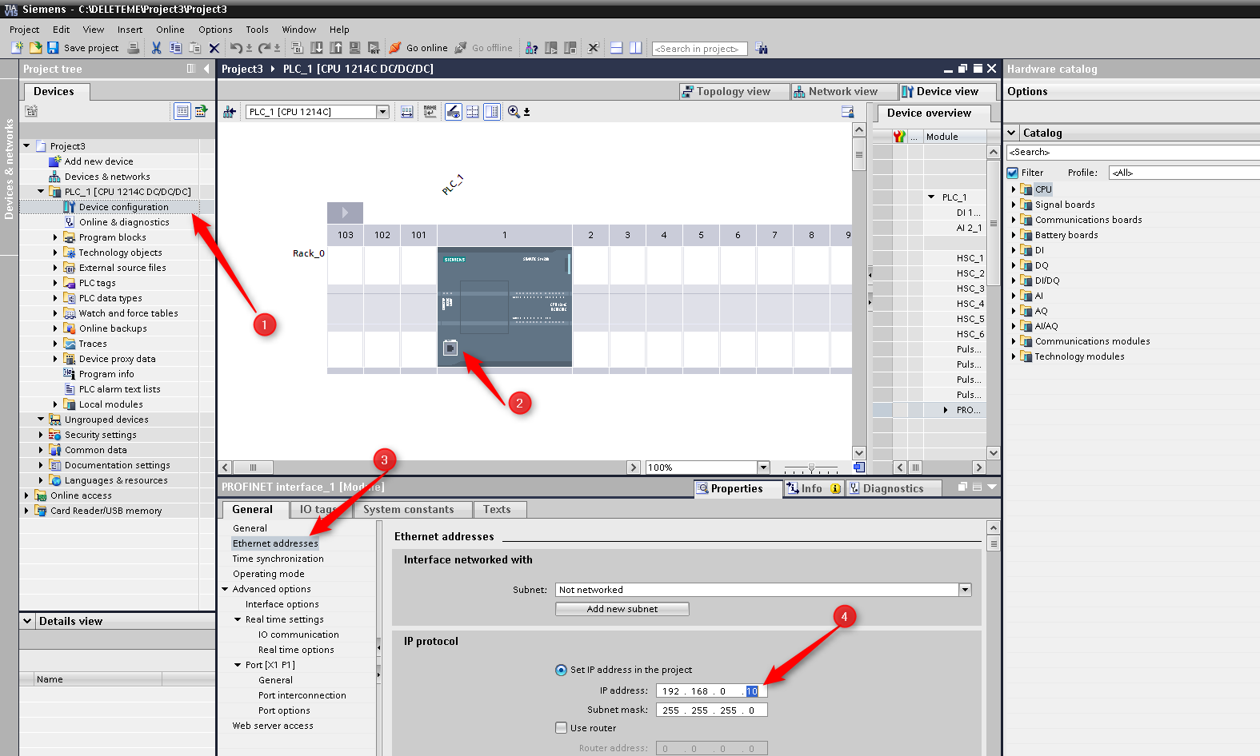
Task: Expand the Program blocks tree node
Action: tap(55, 237)
